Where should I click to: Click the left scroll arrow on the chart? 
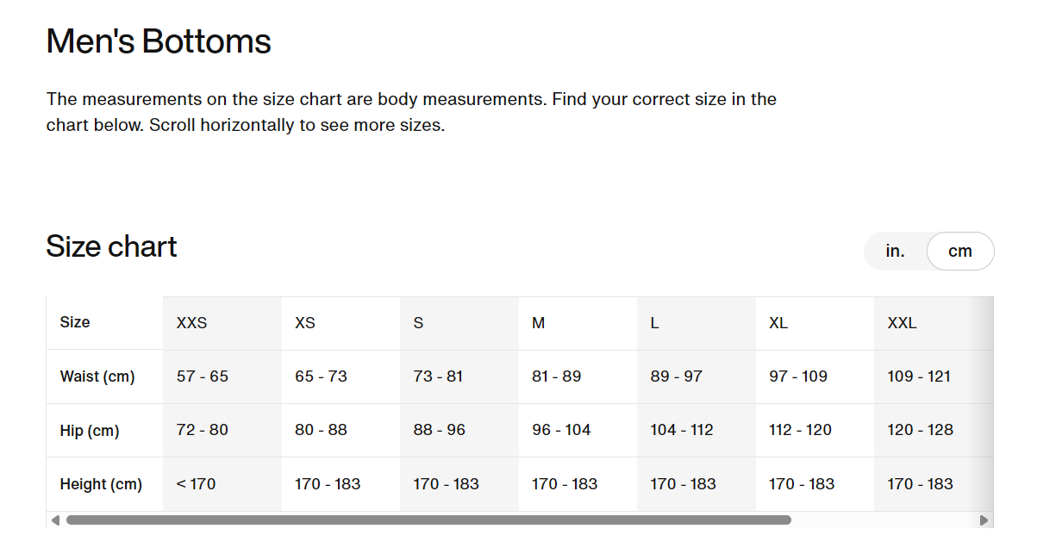pyautogui.click(x=53, y=520)
